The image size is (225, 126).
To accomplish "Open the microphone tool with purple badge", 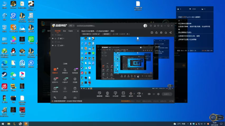I will (x=75, y=71).
